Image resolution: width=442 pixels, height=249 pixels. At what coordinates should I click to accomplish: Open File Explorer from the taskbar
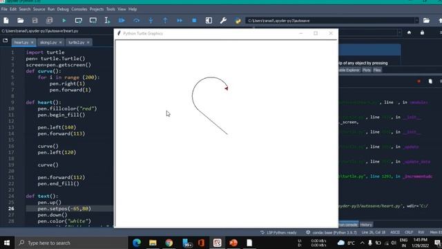click(x=153, y=243)
